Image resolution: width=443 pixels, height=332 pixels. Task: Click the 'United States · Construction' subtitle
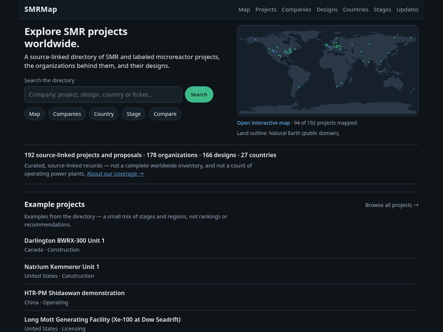pyautogui.click(x=59, y=276)
